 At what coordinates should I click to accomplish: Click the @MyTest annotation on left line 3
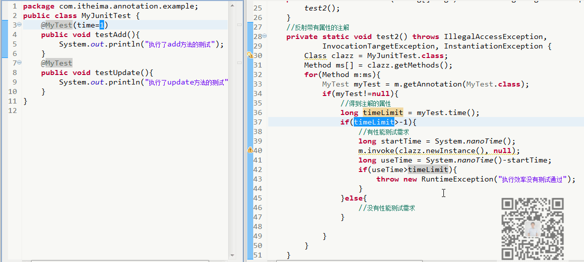pyautogui.click(x=57, y=25)
